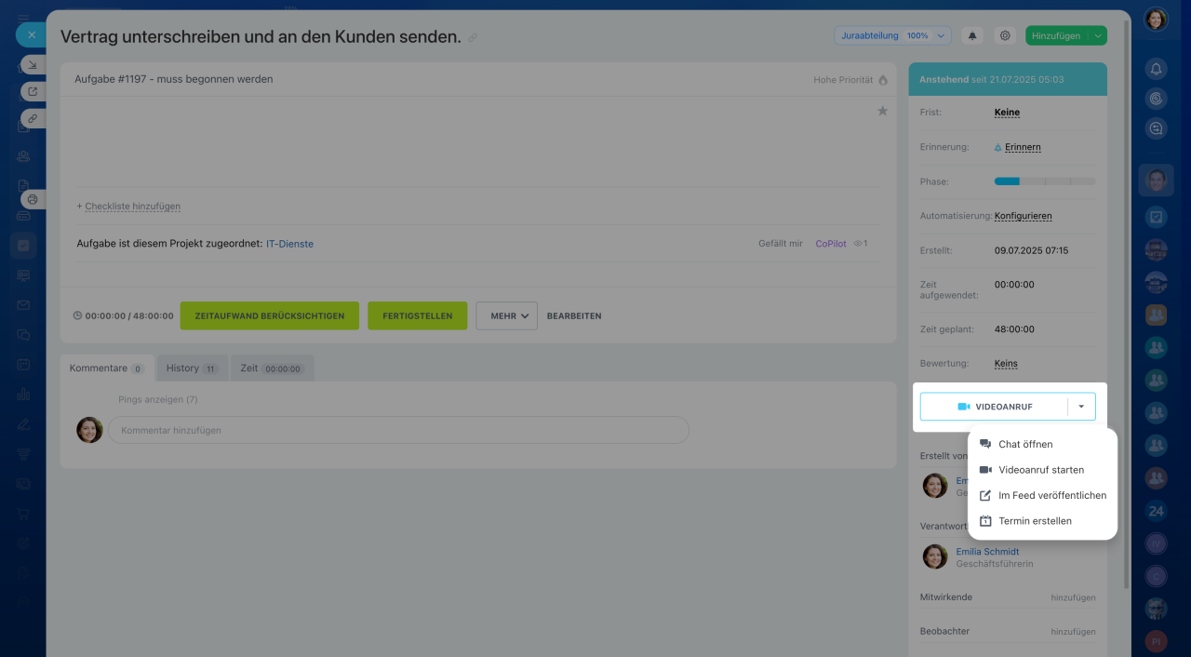Open the IT-Dienste project link
The width and height of the screenshot is (1191, 657).
[x=289, y=244]
